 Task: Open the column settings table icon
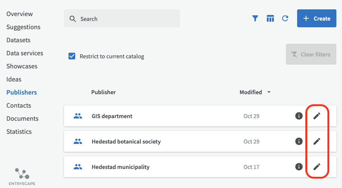coord(270,18)
